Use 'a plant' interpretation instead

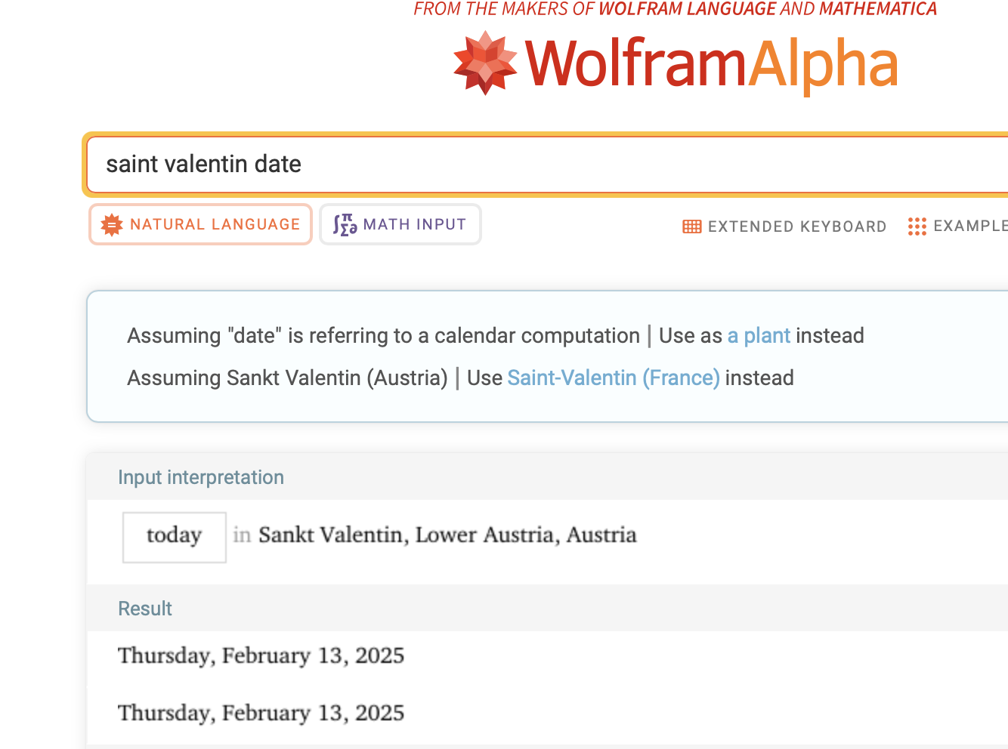[759, 336]
